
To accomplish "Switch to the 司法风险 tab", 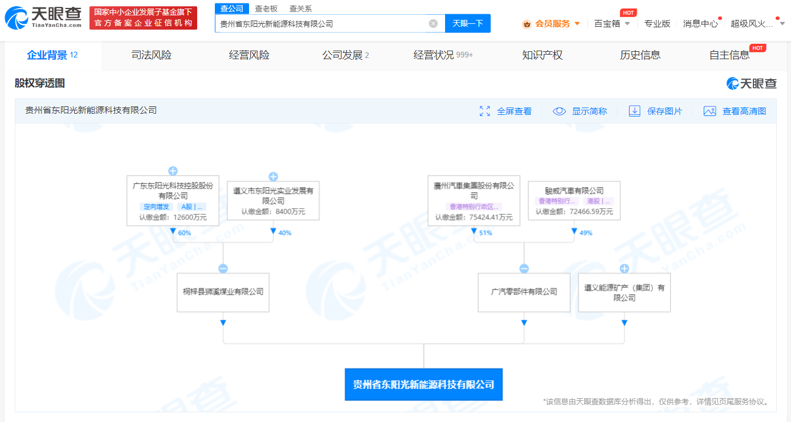I will point(151,55).
